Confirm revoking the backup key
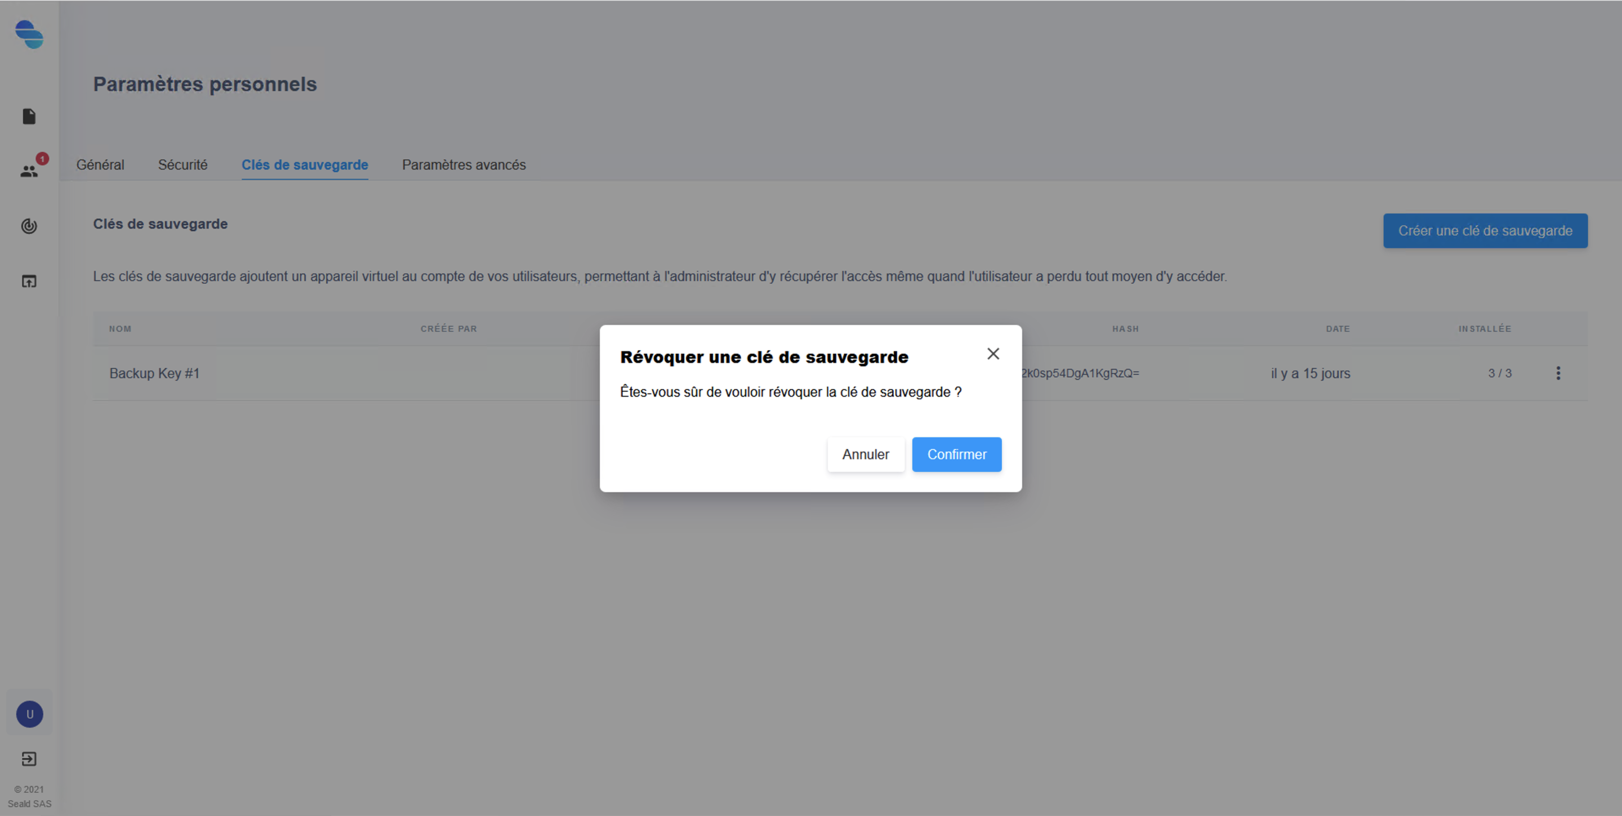 pyautogui.click(x=956, y=454)
